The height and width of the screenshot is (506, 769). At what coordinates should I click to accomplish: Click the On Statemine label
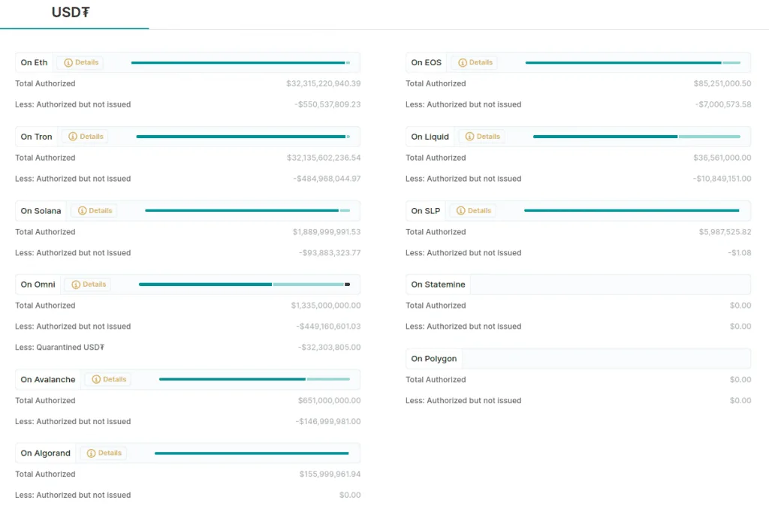438,285
